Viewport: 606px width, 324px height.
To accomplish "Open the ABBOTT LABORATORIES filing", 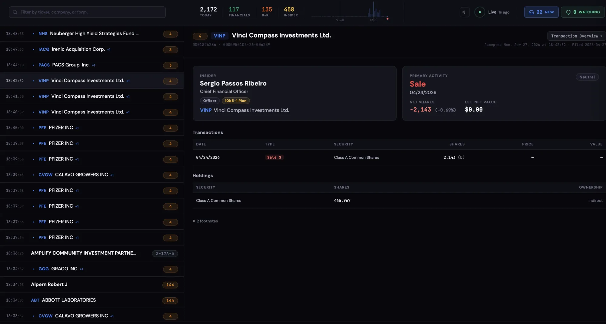I will click(92, 300).
